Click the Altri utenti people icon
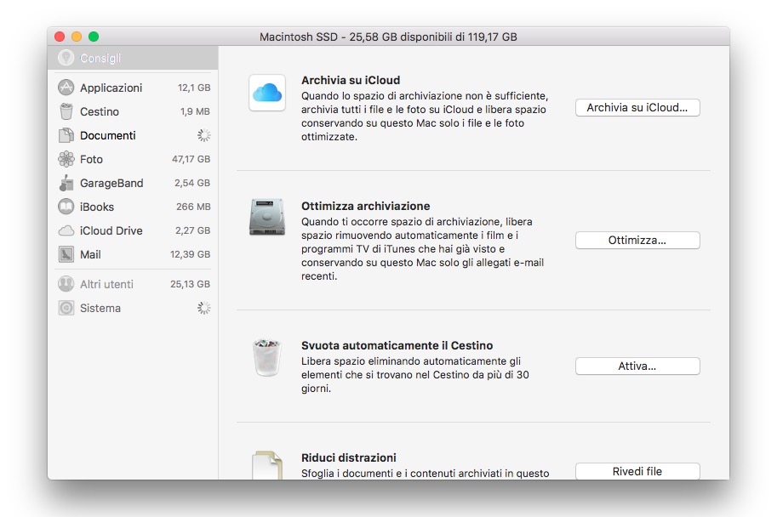 (66, 284)
